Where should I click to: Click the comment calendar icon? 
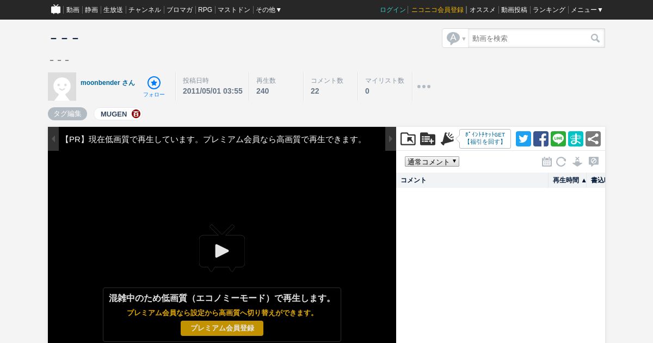547,162
